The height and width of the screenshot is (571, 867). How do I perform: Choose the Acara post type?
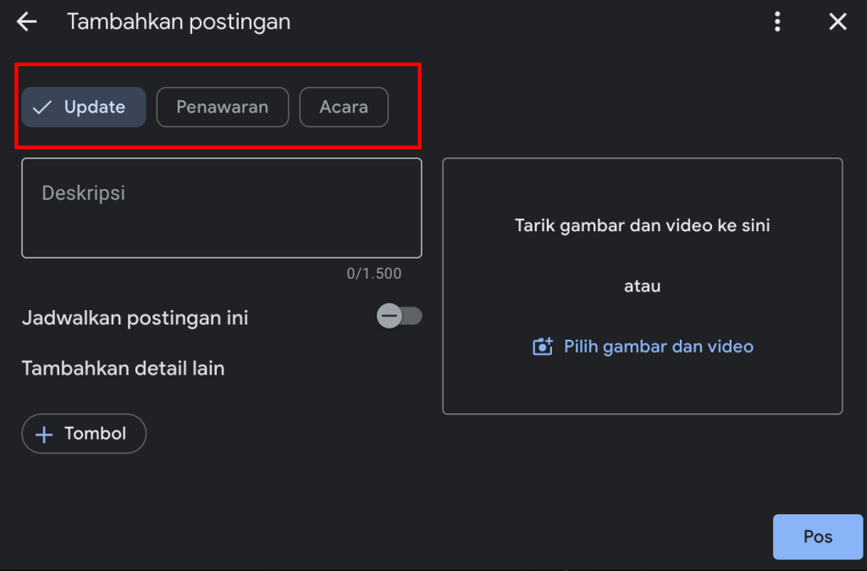(344, 108)
